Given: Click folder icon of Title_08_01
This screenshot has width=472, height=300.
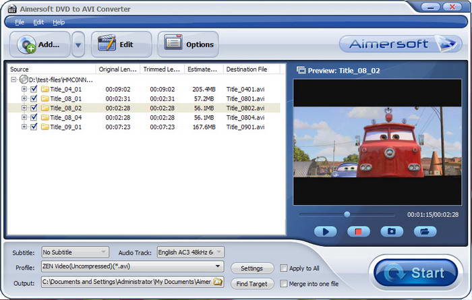Looking at the screenshot, I should point(45,98).
